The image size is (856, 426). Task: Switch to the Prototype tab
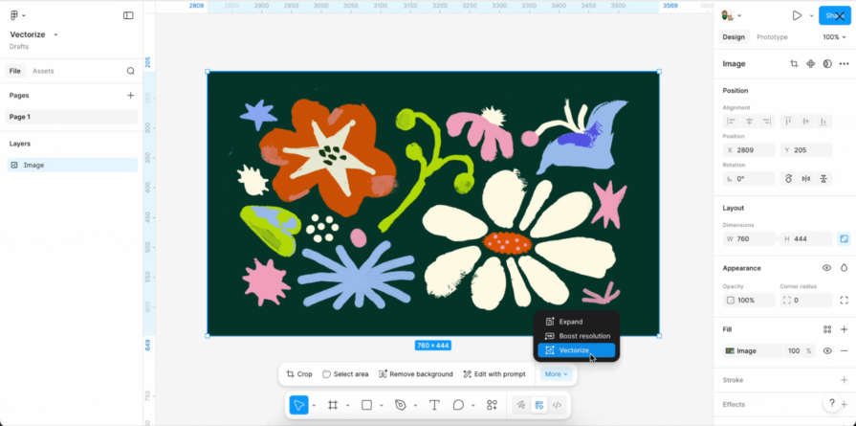(x=772, y=37)
